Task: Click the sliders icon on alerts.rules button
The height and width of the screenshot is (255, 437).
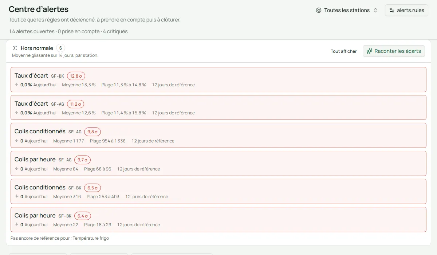Action: [x=392, y=10]
